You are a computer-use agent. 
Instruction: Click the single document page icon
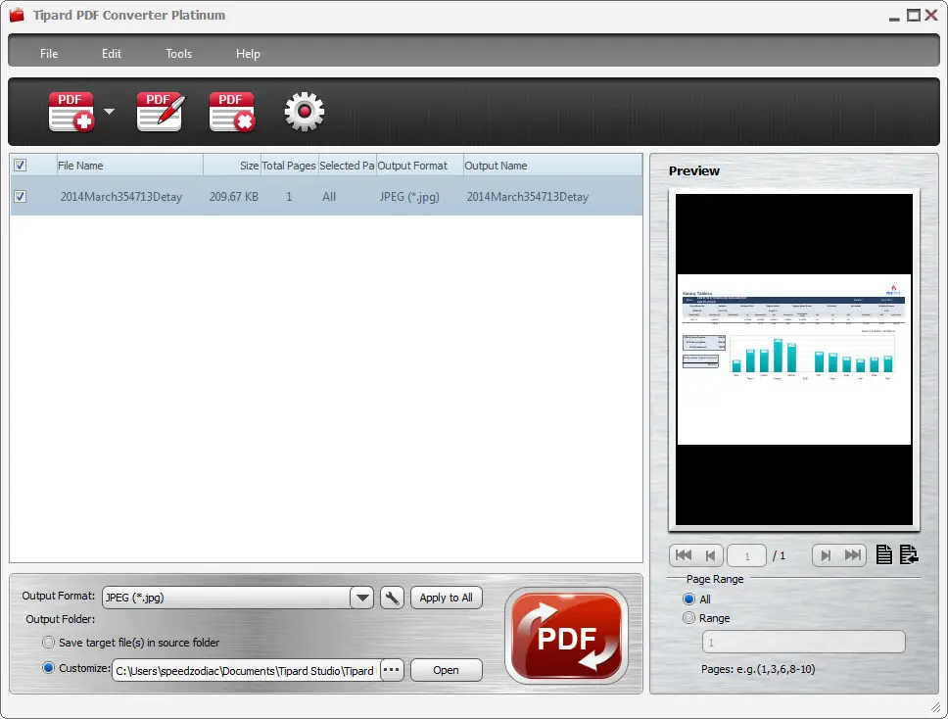884,554
